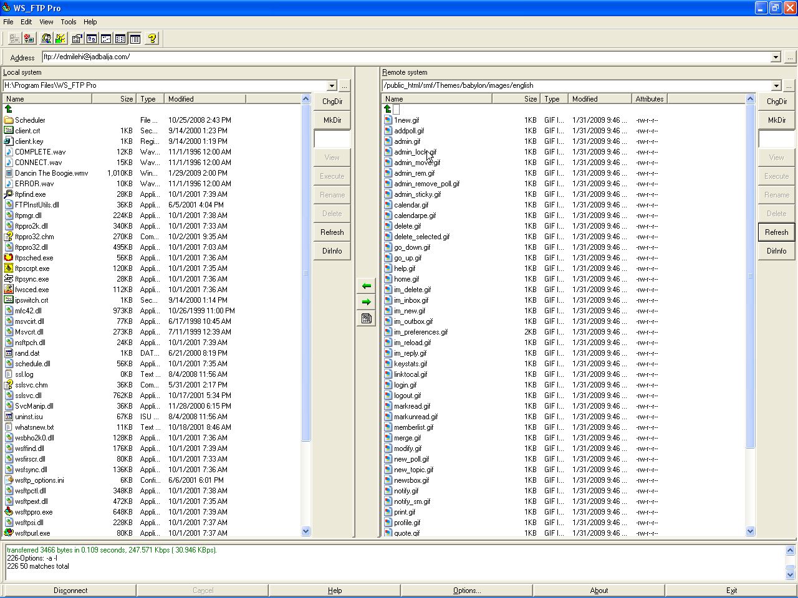Image resolution: width=798 pixels, height=598 pixels.
Task: Select remote file im_preferences.gif
Action: pos(421,332)
